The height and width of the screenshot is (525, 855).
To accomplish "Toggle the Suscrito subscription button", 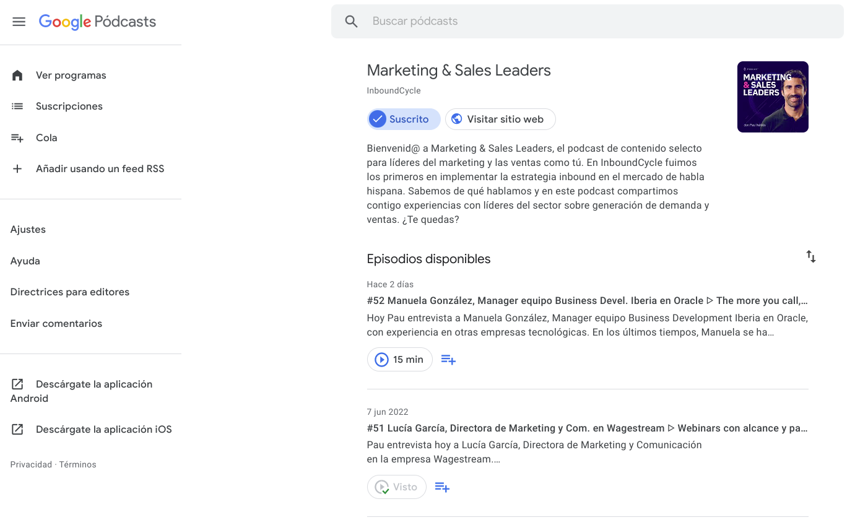I will pyautogui.click(x=404, y=119).
